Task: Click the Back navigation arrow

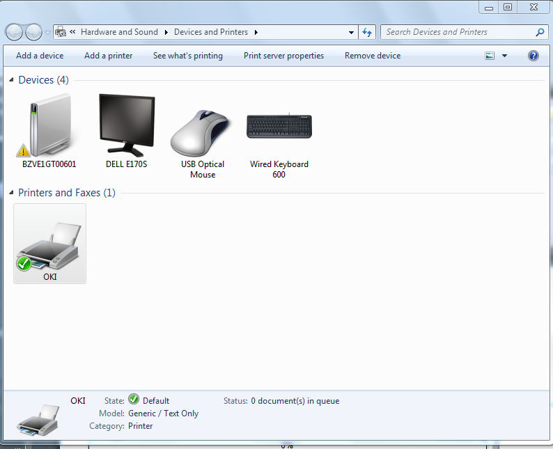Action: click(14, 32)
